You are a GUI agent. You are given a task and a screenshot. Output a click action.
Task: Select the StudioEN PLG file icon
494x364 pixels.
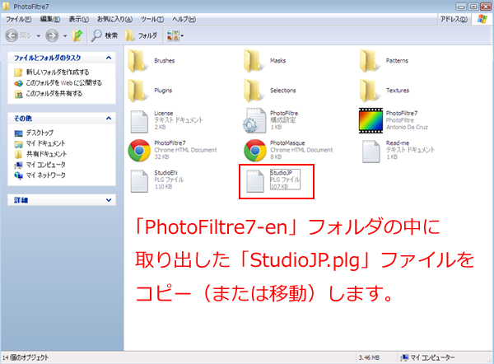tap(139, 181)
